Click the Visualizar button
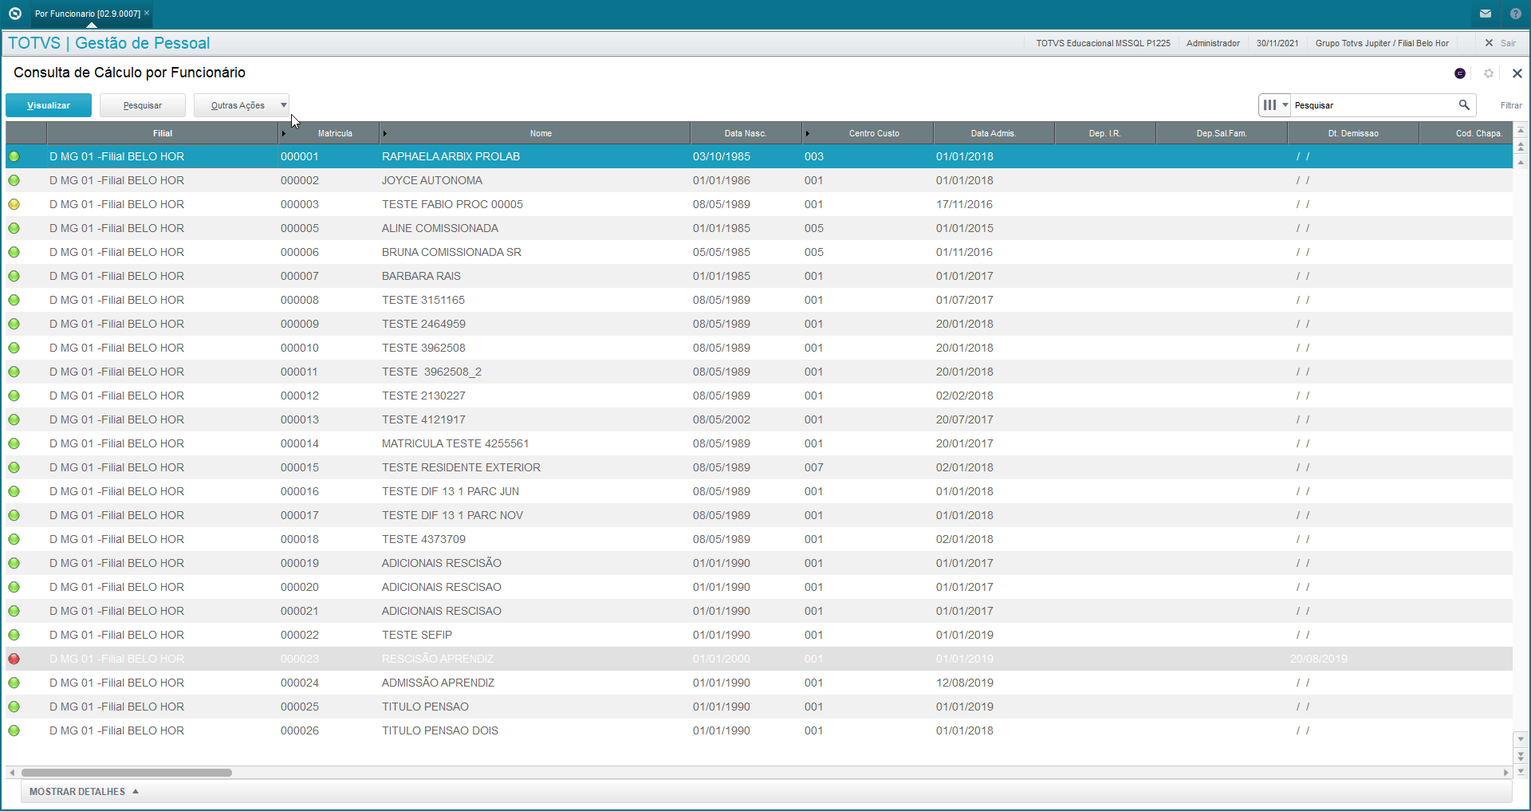Image resolution: width=1531 pixels, height=811 pixels. tap(49, 105)
